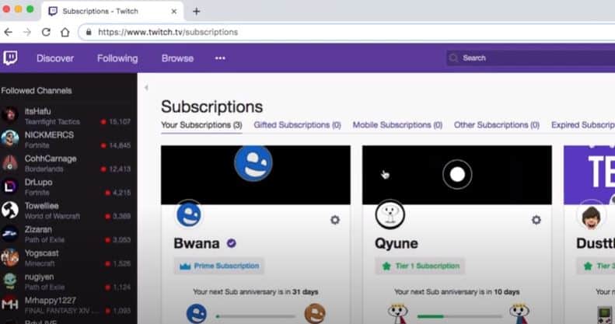Open Yogscast channel in followed list
This screenshot has width=615, height=324.
(66, 257)
